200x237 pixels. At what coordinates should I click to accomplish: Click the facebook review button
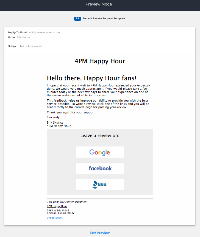click(100, 168)
